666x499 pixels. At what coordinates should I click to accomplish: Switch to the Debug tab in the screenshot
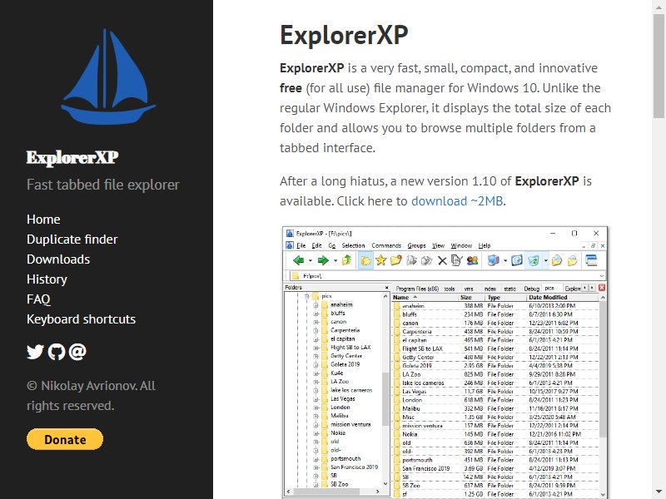[531, 289]
